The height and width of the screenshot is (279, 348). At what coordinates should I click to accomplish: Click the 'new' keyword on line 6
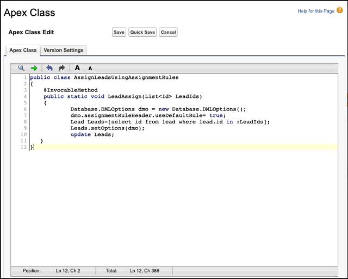[164, 109]
